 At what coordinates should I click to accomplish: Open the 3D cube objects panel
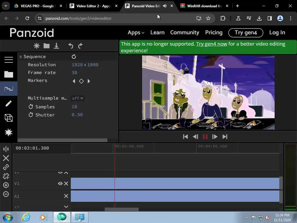click(x=9, y=118)
